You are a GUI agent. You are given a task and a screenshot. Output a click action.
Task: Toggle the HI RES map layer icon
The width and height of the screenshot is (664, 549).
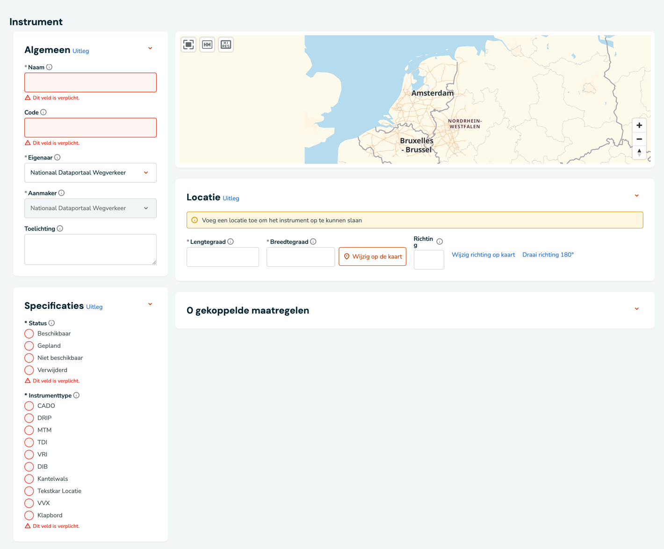click(x=226, y=44)
